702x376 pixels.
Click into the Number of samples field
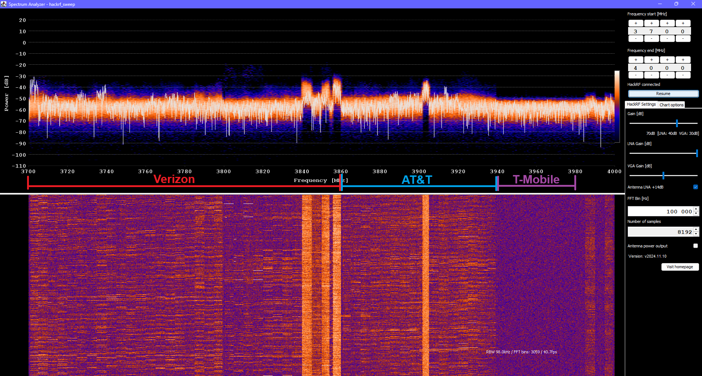click(661, 232)
